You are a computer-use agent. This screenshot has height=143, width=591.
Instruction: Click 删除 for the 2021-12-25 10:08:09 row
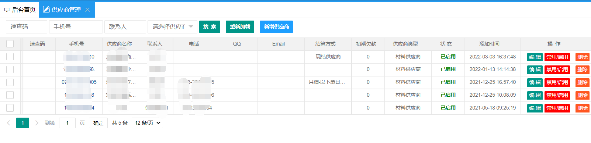click(x=583, y=95)
